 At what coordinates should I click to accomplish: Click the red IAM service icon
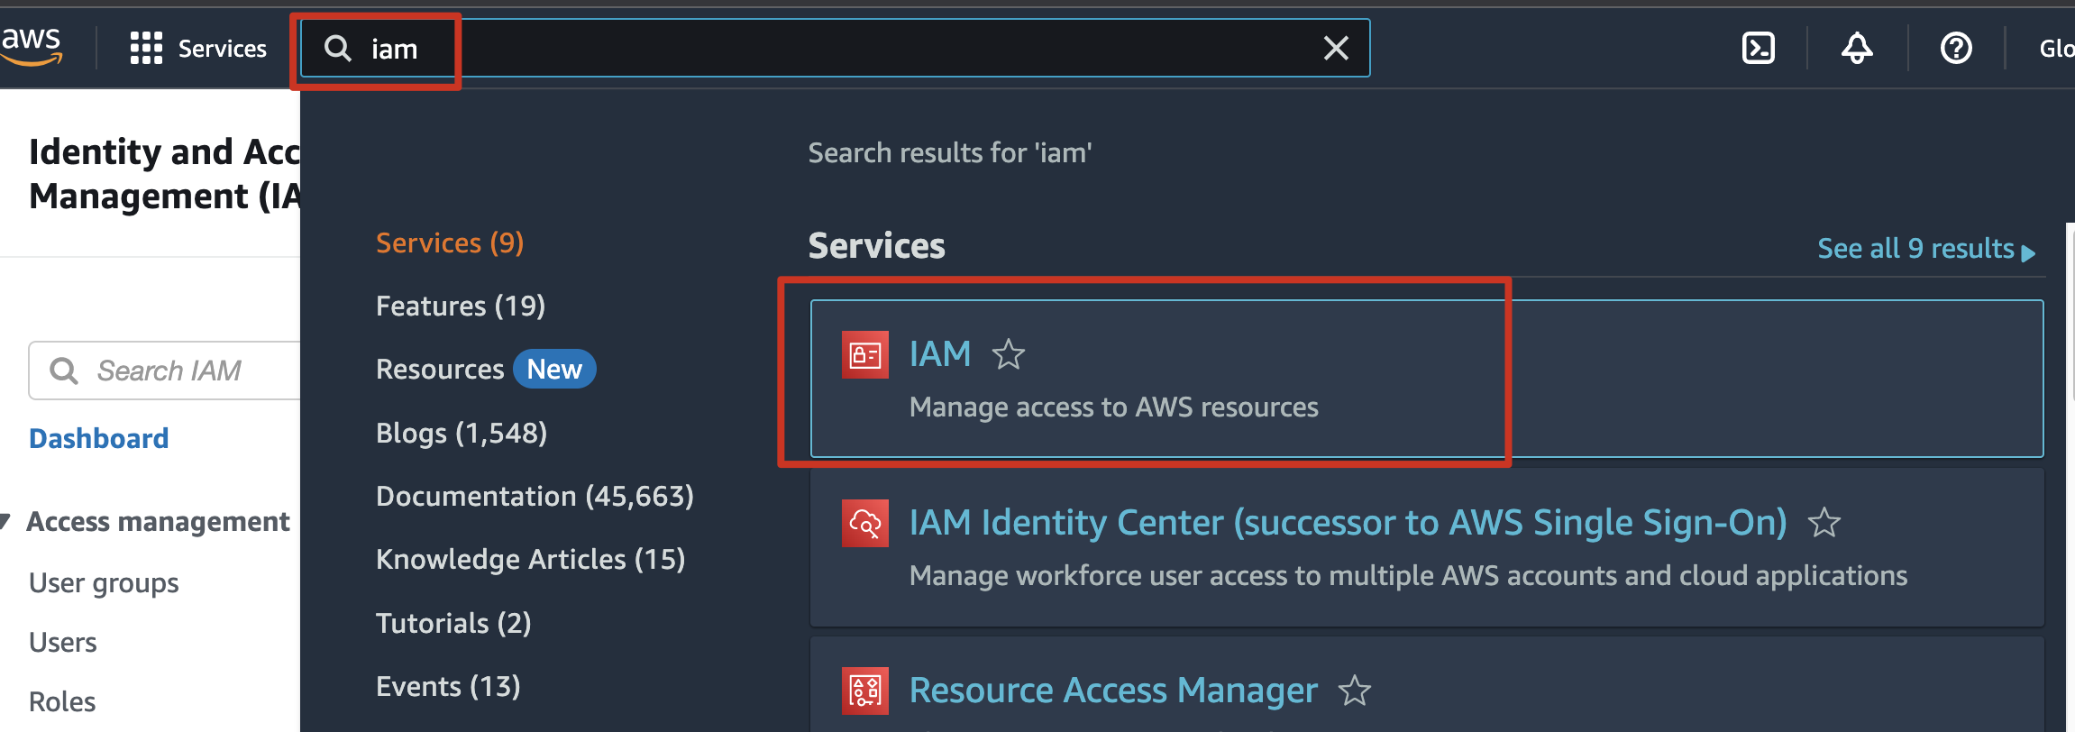[x=865, y=355]
